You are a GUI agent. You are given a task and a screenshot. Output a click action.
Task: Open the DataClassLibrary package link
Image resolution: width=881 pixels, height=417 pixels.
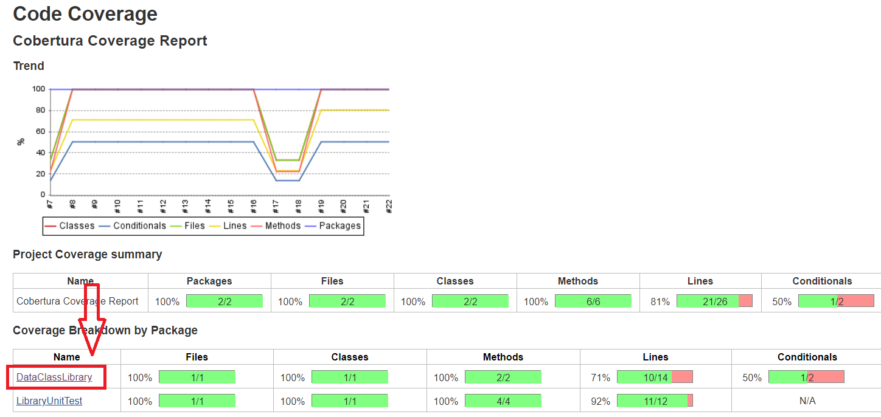(54, 377)
